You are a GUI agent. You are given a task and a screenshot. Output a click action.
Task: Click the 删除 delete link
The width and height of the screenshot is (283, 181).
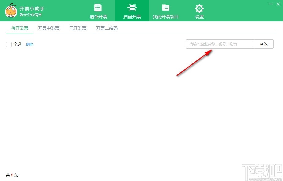30,45
